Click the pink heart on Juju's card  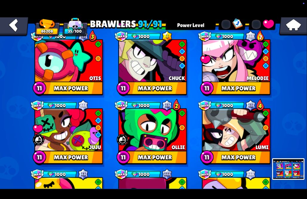pos(38,128)
